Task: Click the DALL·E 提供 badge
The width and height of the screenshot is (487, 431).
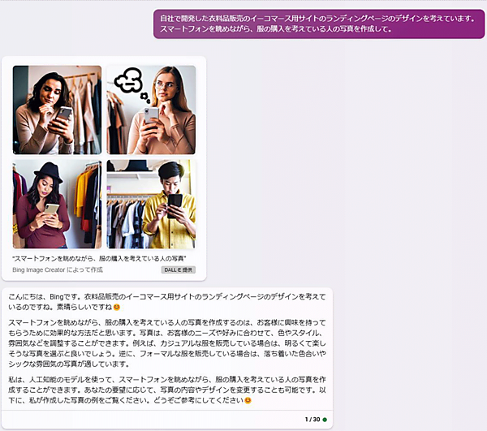Action: coord(179,269)
